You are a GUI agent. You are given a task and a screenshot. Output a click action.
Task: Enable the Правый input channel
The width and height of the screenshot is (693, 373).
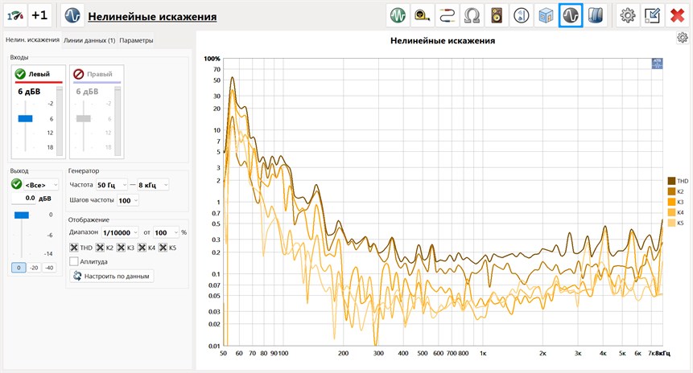click(x=79, y=74)
